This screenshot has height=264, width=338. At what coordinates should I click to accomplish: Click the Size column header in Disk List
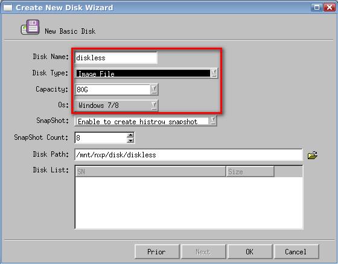250,172
